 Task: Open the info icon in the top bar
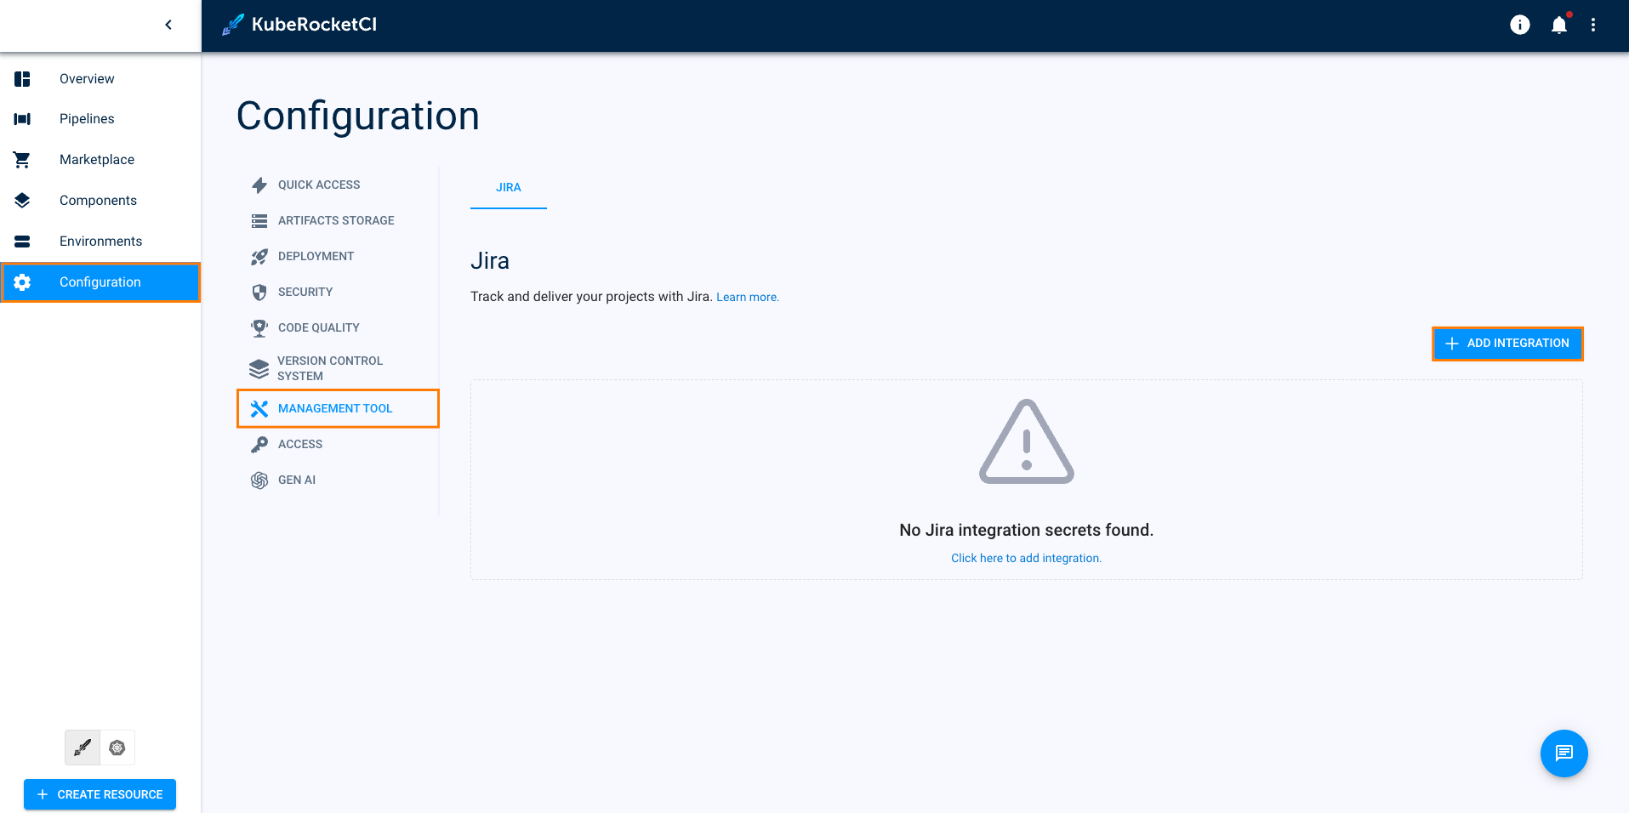1519,25
